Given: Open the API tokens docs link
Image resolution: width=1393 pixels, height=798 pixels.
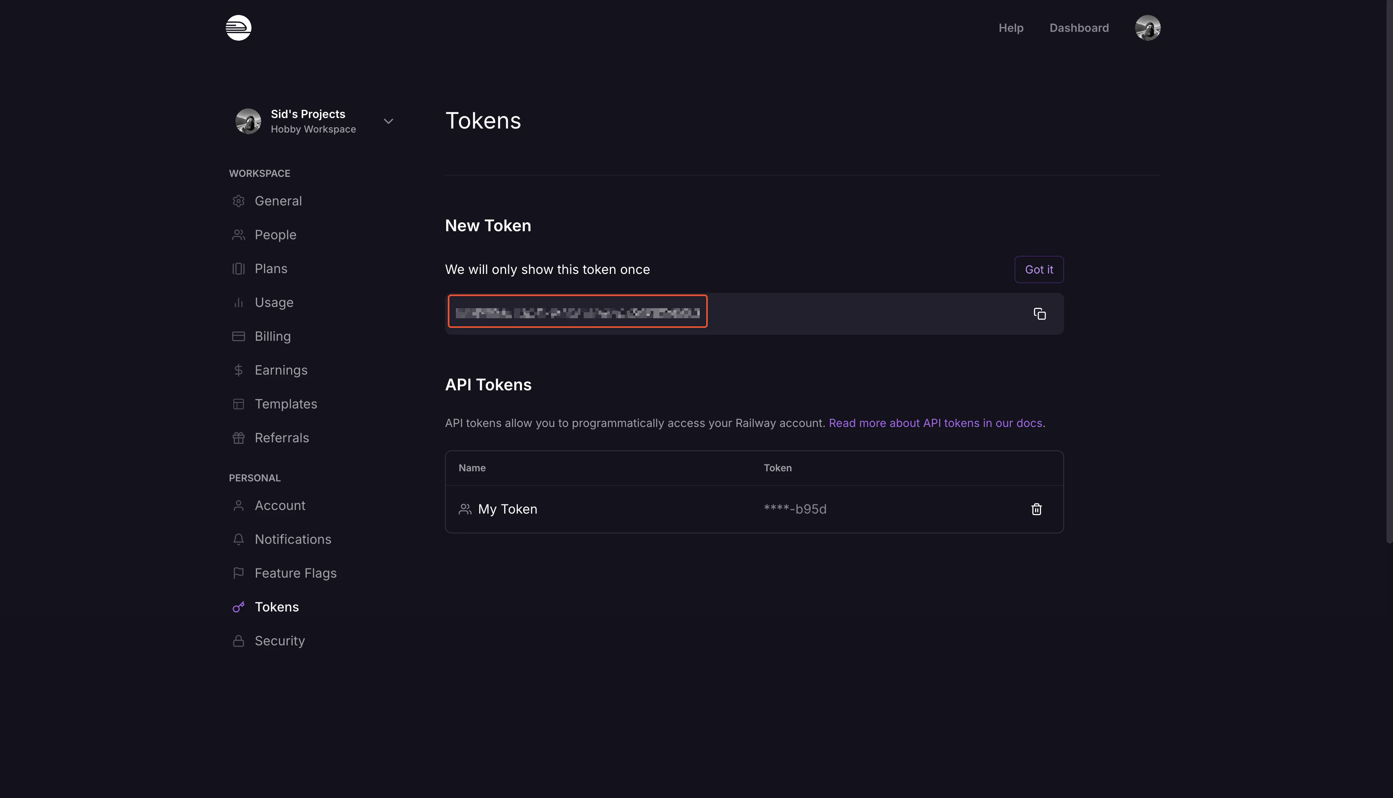Looking at the screenshot, I should coord(935,423).
